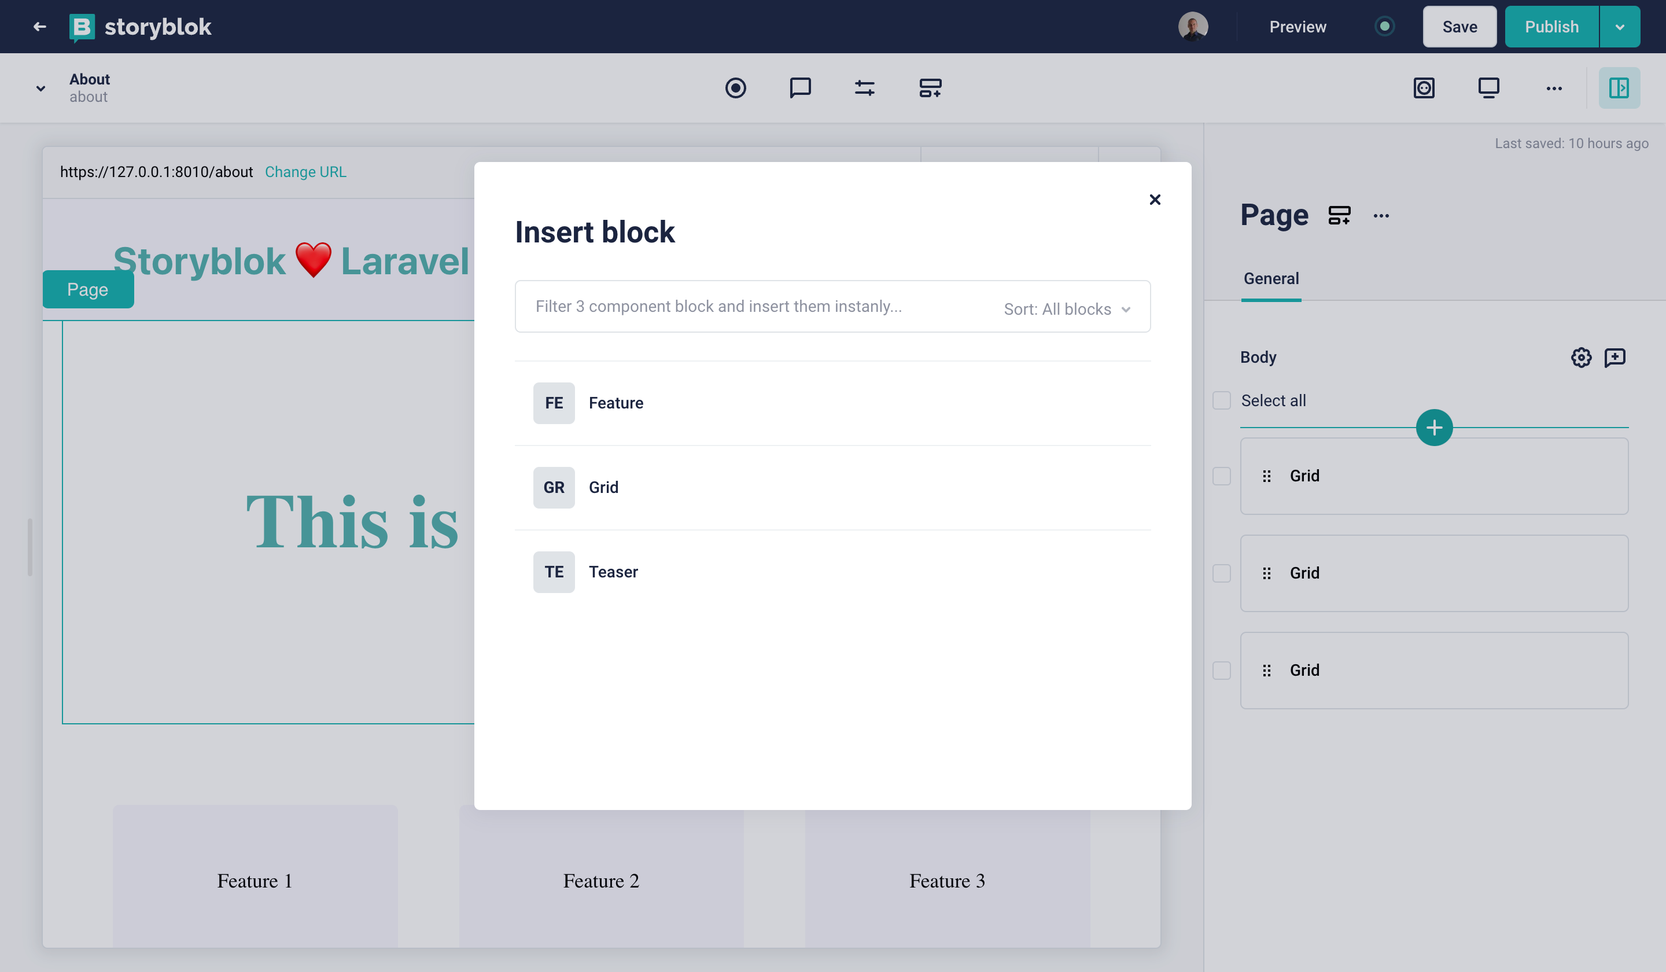The width and height of the screenshot is (1666, 972).
Task: Click the second Grid drag handle
Action: 1266,573
